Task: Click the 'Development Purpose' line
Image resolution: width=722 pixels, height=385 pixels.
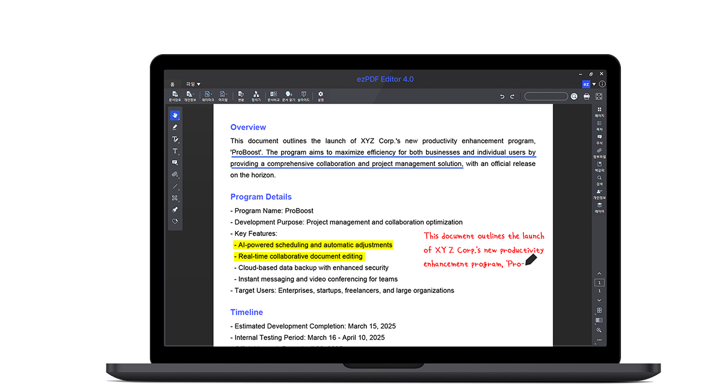Action: [347, 222]
